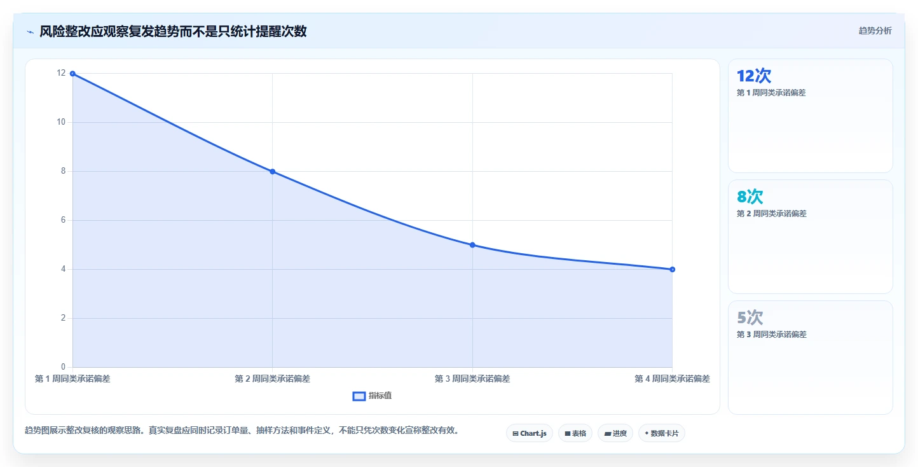Click the week 1 data point at 12
The image size is (918, 467).
tap(72, 73)
